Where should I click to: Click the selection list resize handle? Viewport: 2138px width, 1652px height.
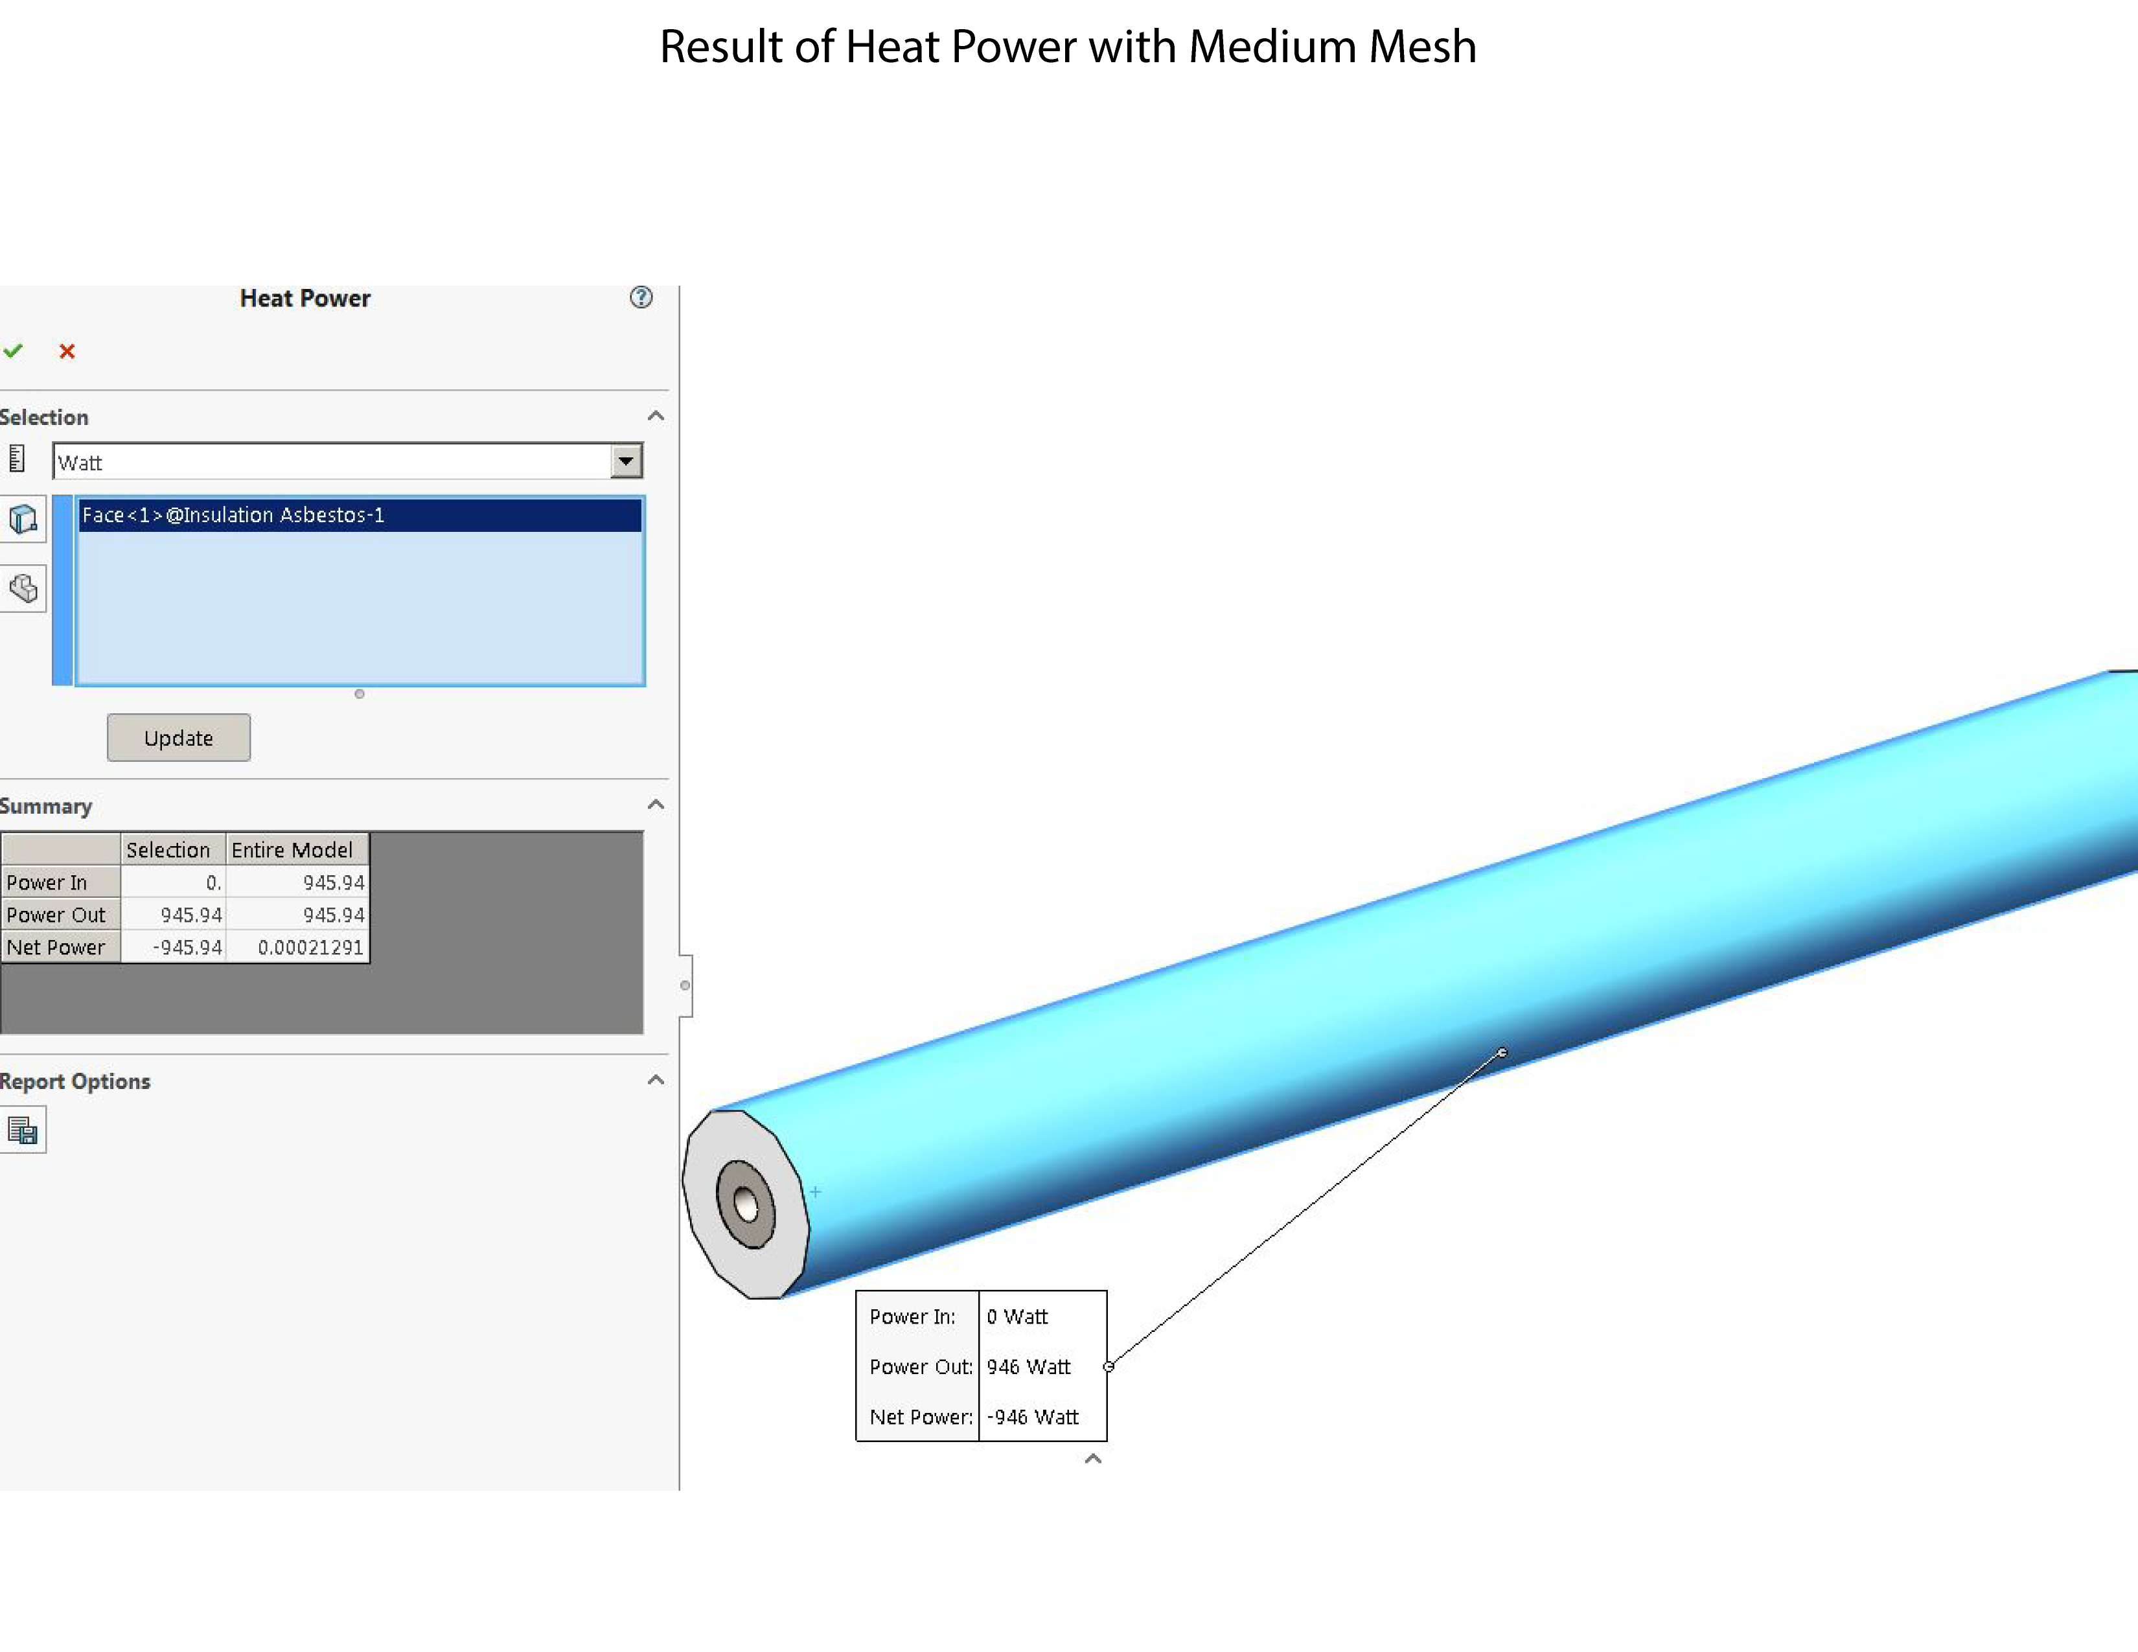(x=360, y=694)
